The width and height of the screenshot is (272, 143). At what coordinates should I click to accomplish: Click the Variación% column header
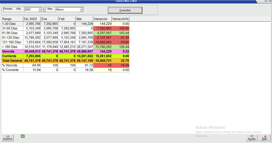[120, 19]
